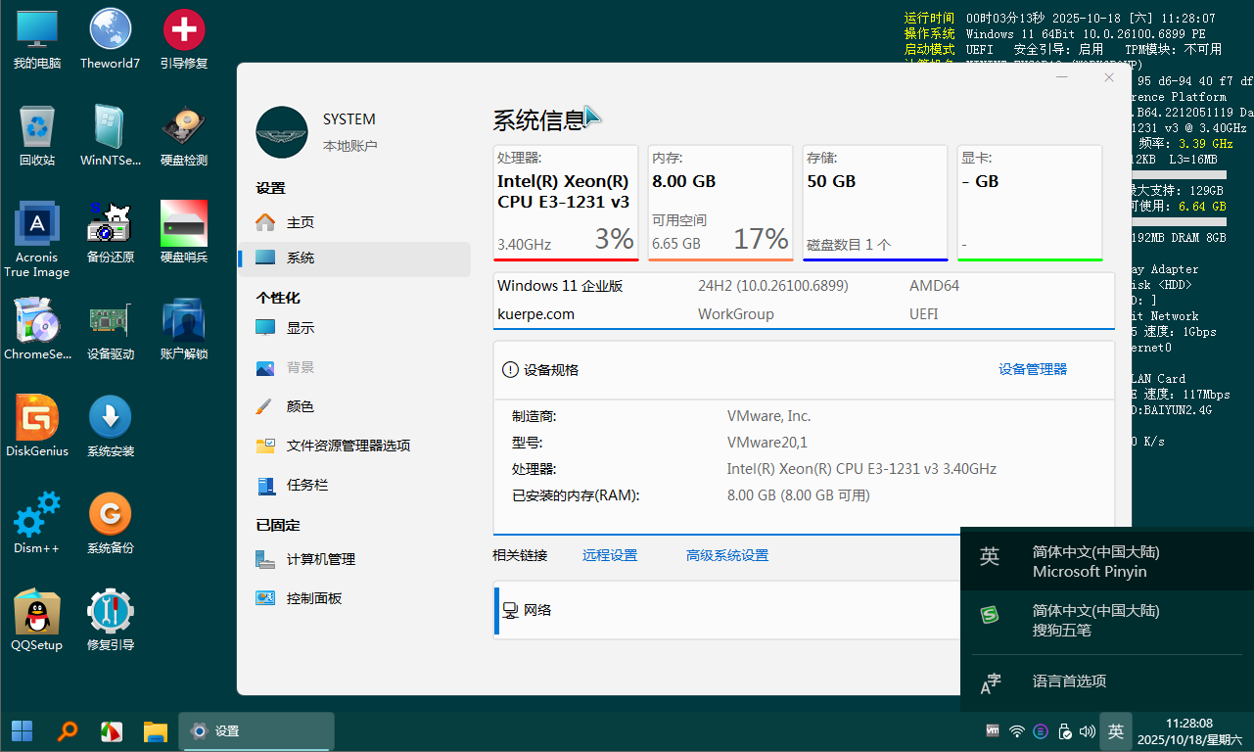Image resolution: width=1254 pixels, height=752 pixels.
Task: Open the QQSetup desktop icon
Action: [x=37, y=613]
